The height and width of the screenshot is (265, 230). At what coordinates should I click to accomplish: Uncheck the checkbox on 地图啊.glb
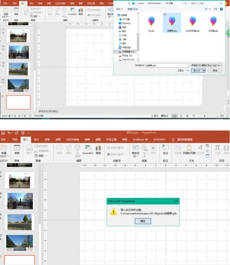(x=165, y=14)
